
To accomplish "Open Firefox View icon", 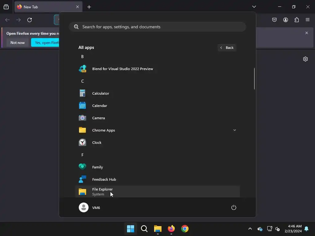I will pos(6,7).
